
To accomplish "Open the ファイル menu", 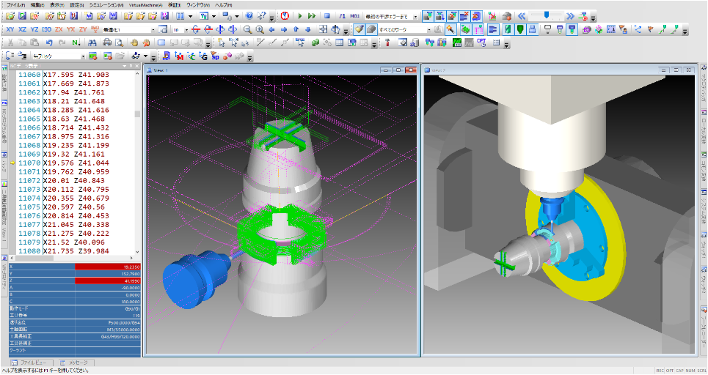I will [15, 5].
